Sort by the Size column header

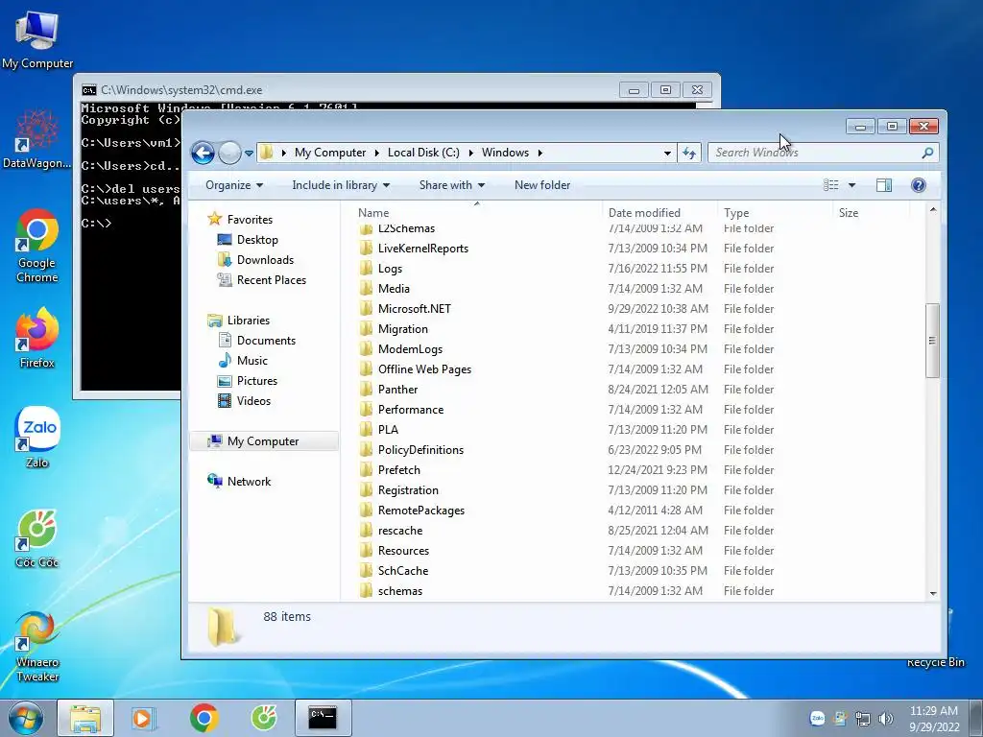[x=849, y=212]
